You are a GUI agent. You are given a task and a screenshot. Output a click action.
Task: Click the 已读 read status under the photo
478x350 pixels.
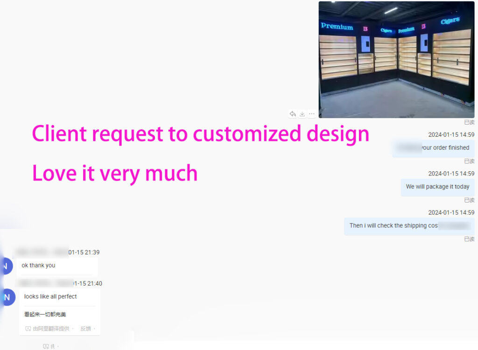click(x=469, y=122)
